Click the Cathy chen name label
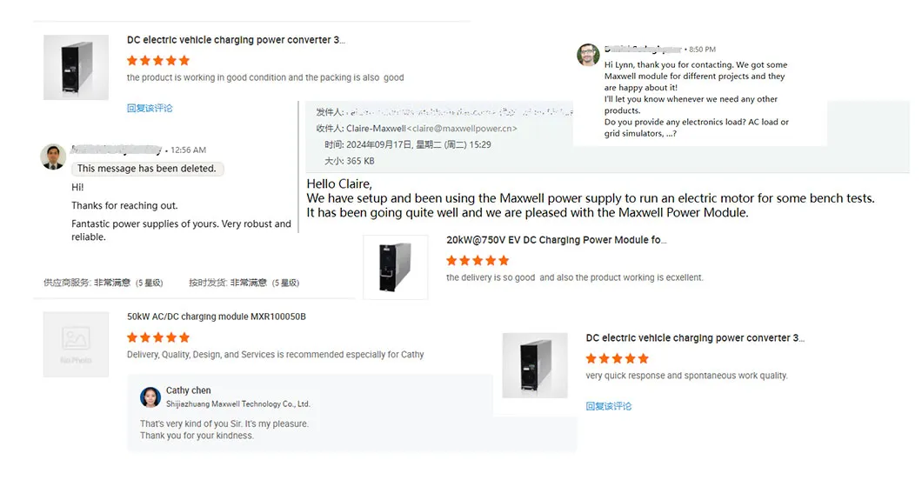 (x=189, y=391)
